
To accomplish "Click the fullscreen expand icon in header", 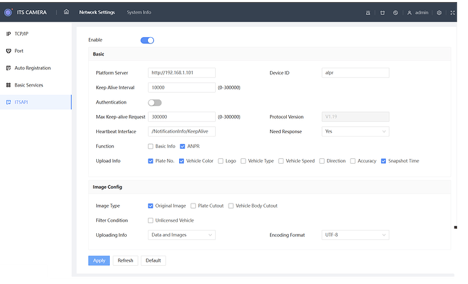I will point(452,12).
